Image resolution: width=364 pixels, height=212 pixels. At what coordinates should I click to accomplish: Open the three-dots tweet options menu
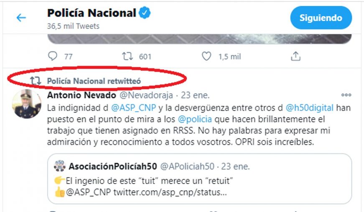pos(346,95)
